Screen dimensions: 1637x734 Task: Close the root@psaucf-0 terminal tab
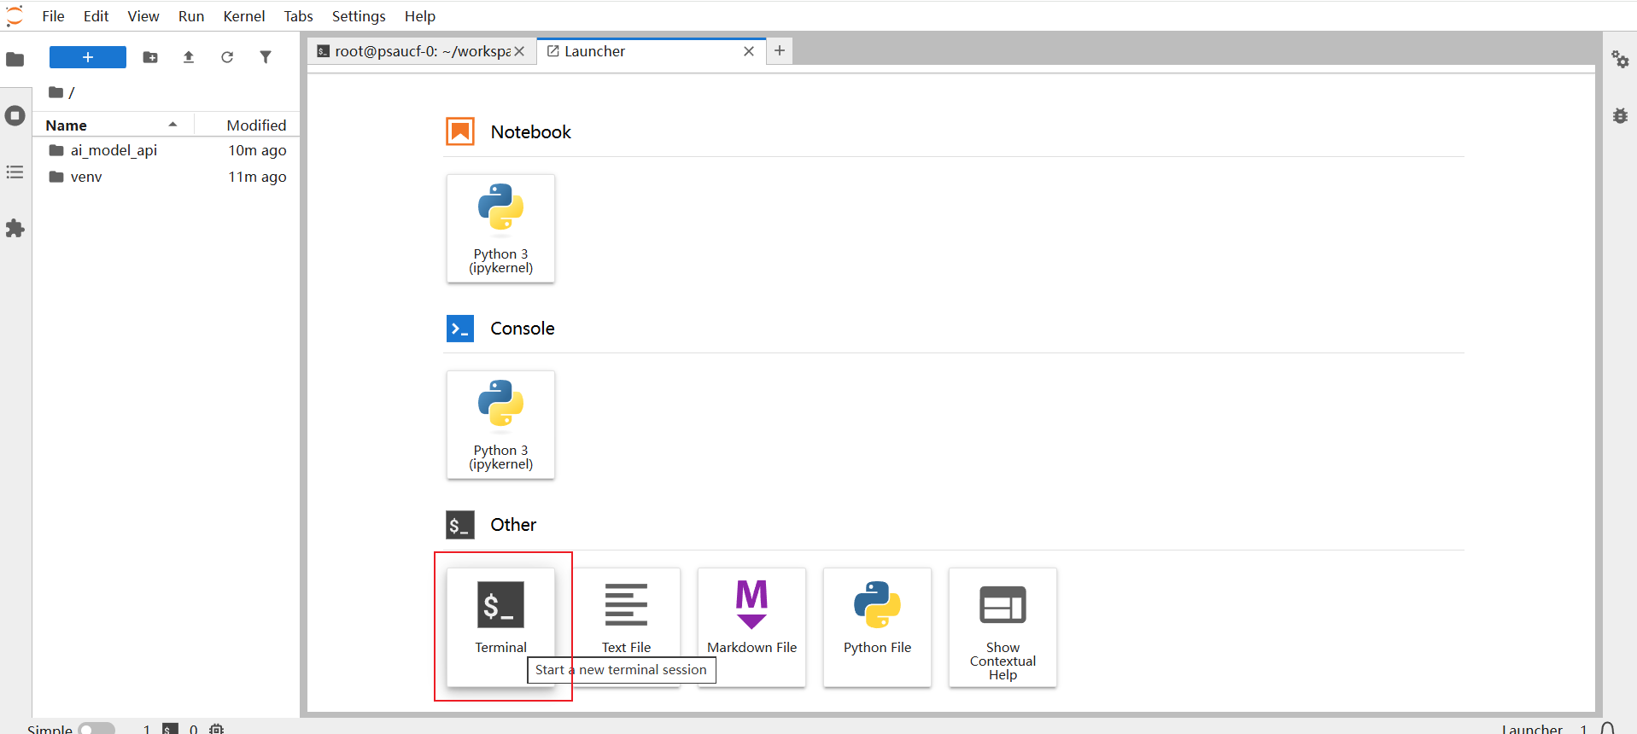tap(519, 51)
